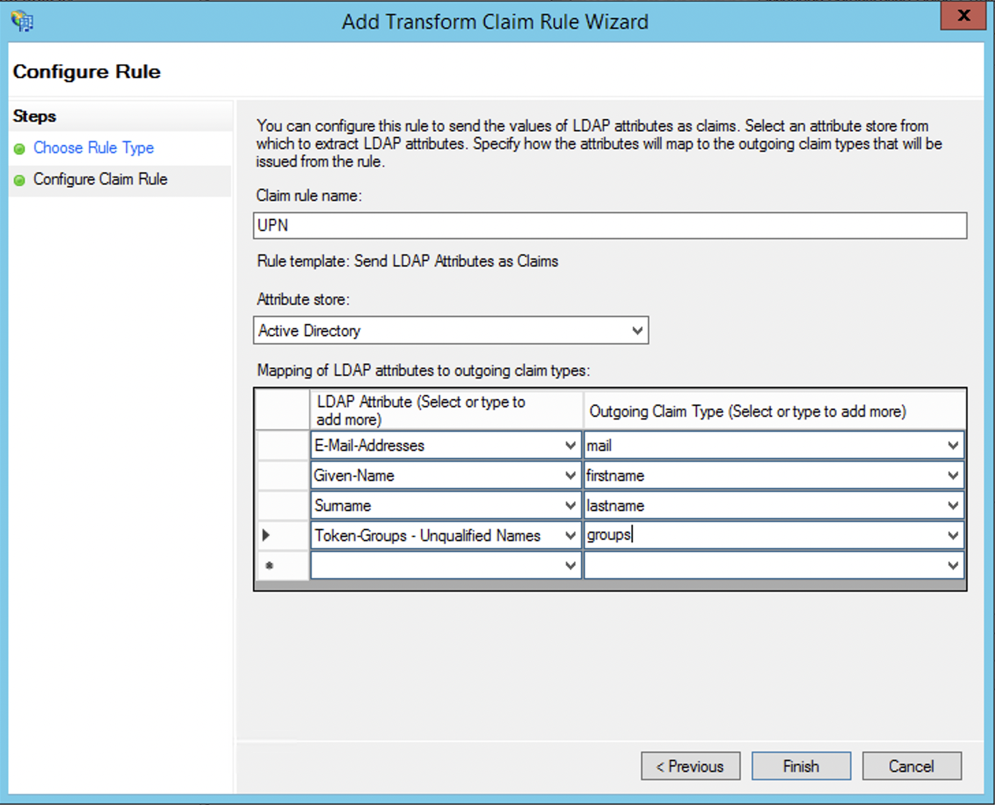The image size is (995, 805).
Task: Open the groups outgoing claim dropdown
Action: [953, 534]
